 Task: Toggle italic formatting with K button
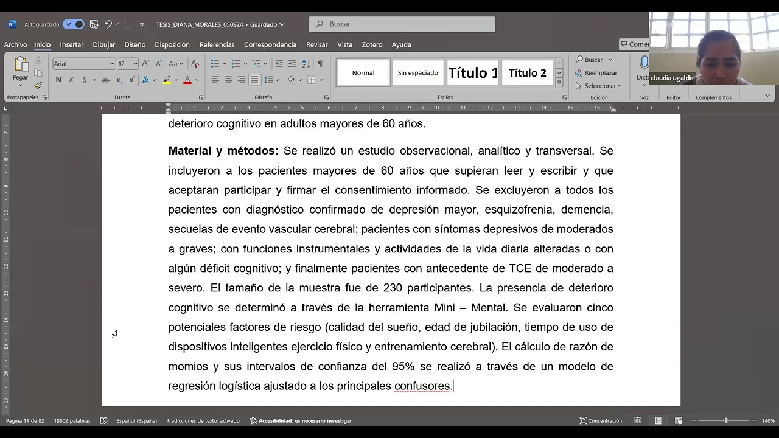tap(71, 80)
